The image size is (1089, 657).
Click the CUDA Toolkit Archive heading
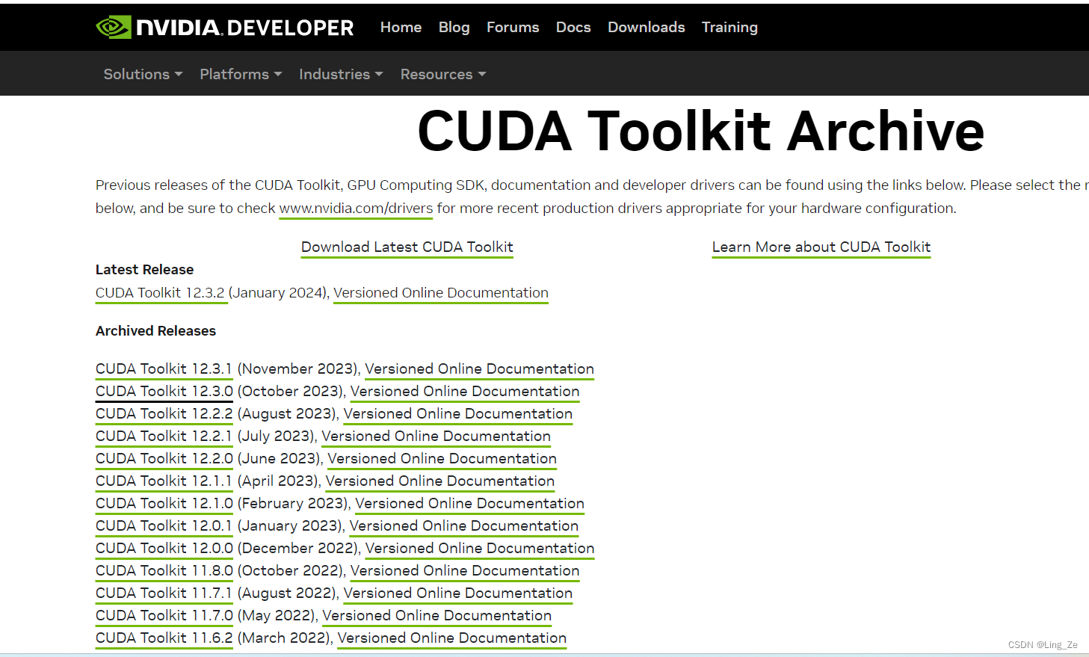pos(701,132)
